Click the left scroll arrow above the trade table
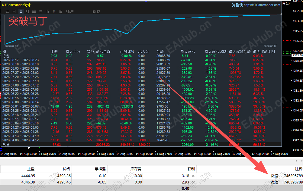303x191 pixels. point(296,160)
